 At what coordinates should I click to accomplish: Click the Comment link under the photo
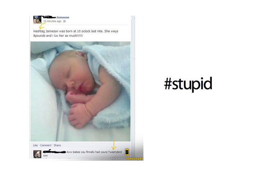(46, 145)
